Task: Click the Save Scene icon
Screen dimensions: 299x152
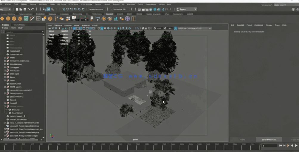Action: (25, 9)
